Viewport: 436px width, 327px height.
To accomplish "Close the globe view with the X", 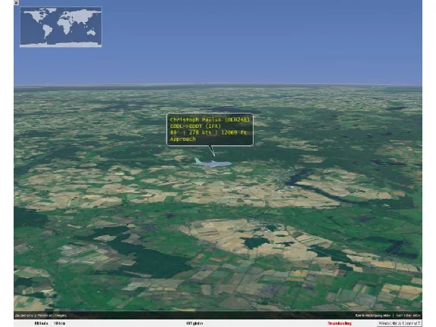I will tap(16, 3).
